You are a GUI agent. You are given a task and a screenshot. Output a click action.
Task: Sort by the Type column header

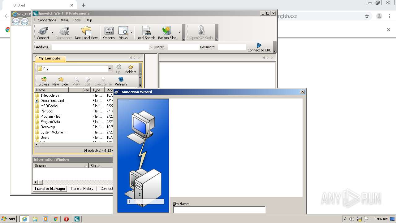coord(98,90)
